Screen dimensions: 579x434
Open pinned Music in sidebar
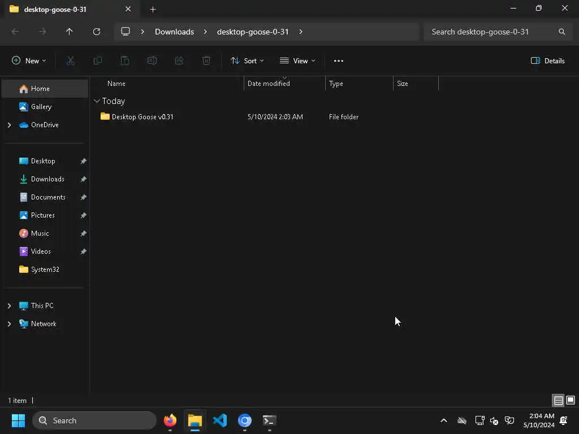click(x=45, y=233)
